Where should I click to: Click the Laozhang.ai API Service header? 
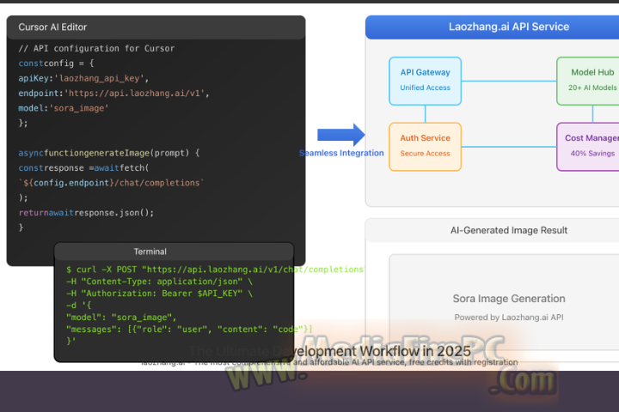(x=492, y=27)
